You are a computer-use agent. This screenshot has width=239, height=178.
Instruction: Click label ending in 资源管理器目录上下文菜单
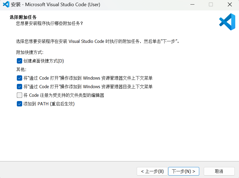click(88, 87)
